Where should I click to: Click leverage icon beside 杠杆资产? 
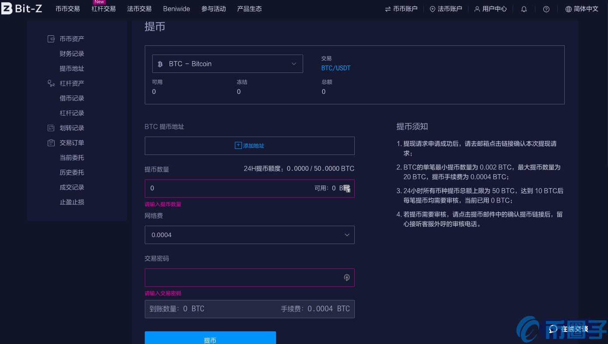(x=51, y=83)
